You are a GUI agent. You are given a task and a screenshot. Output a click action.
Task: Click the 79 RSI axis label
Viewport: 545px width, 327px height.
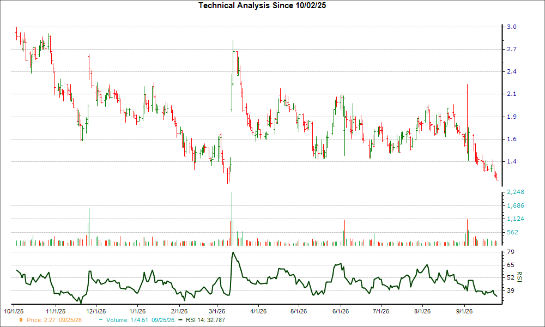click(511, 252)
